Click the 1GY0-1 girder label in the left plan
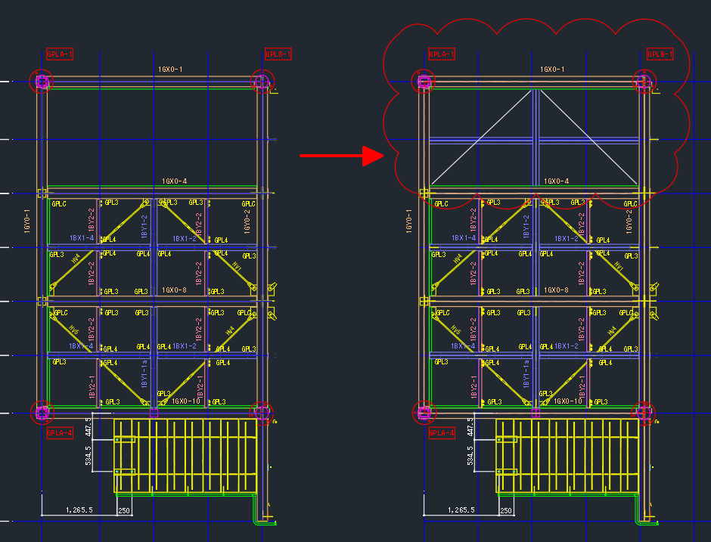Image resolution: width=711 pixels, height=542 pixels. point(27,221)
